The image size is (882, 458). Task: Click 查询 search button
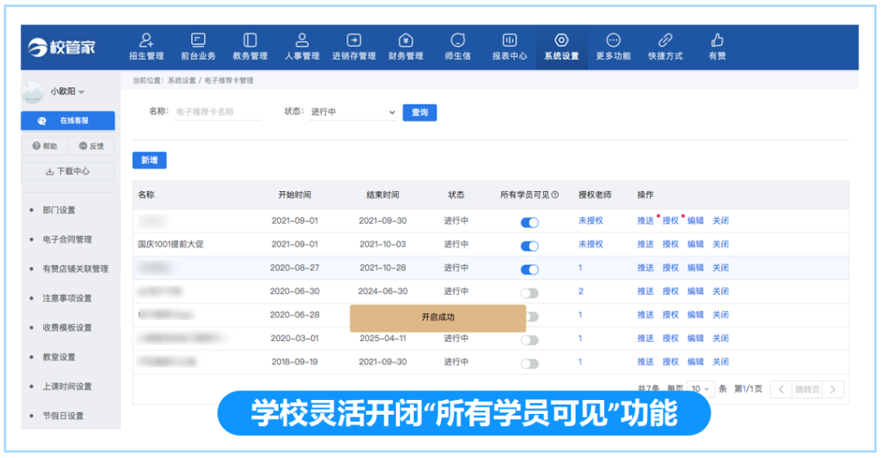(420, 113)
